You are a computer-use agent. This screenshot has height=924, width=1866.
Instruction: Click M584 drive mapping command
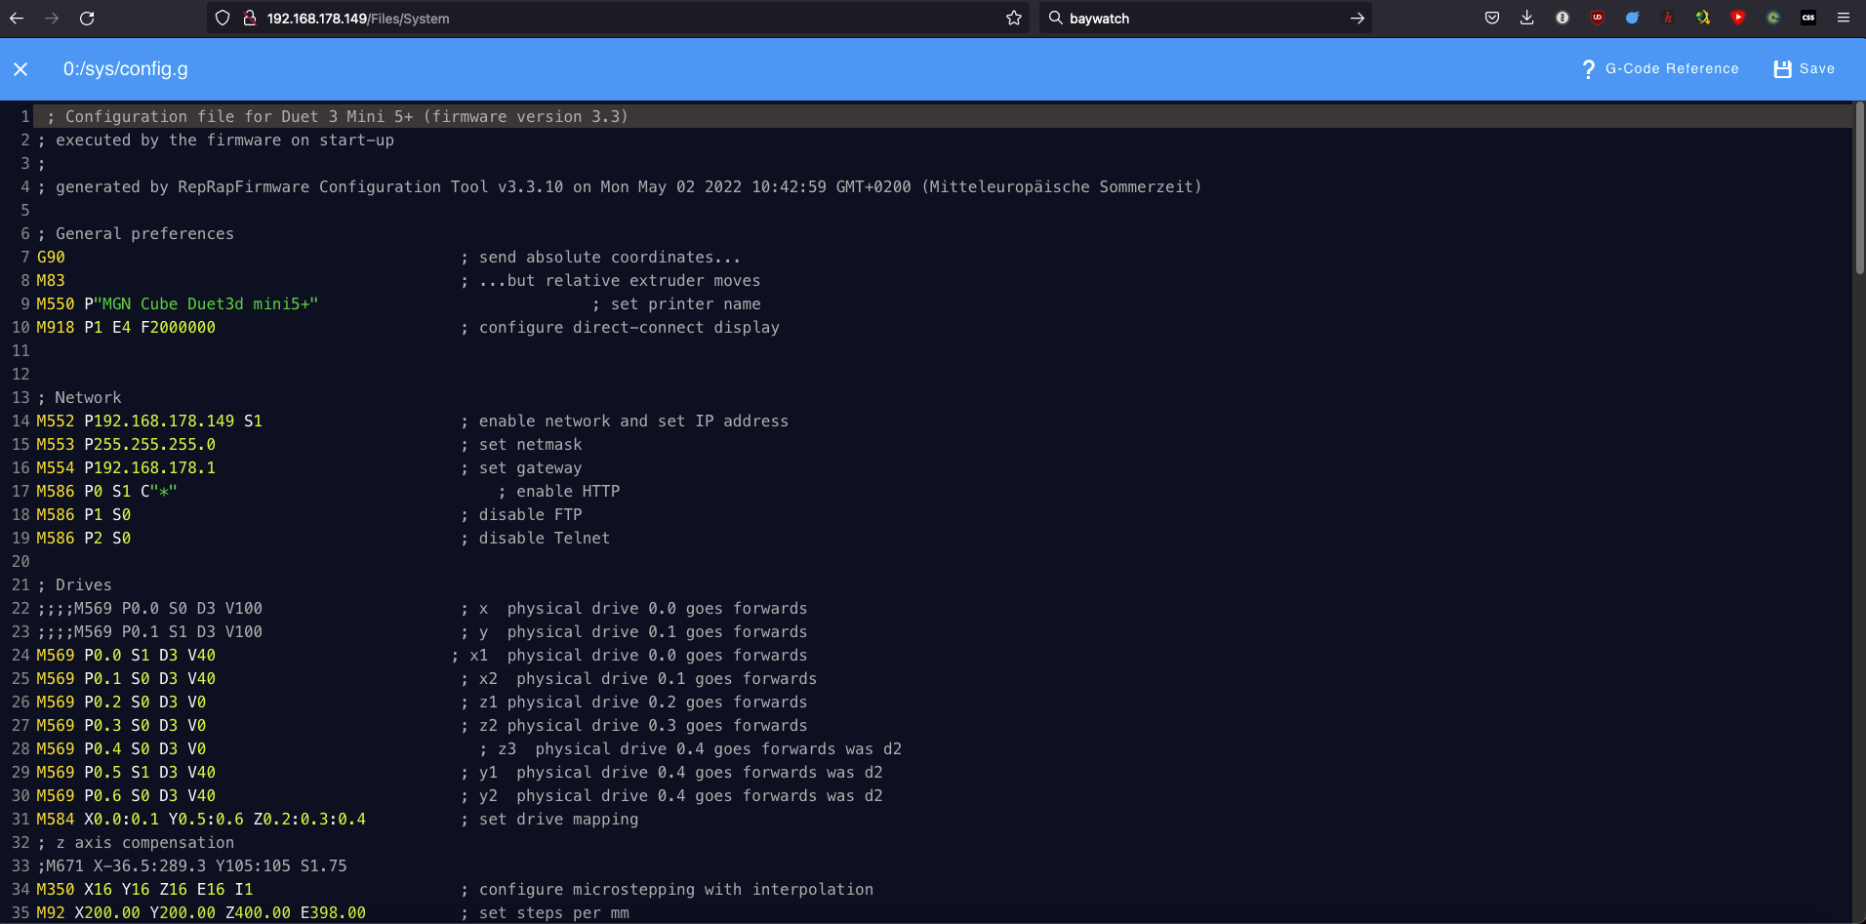(x=56, y=820)
